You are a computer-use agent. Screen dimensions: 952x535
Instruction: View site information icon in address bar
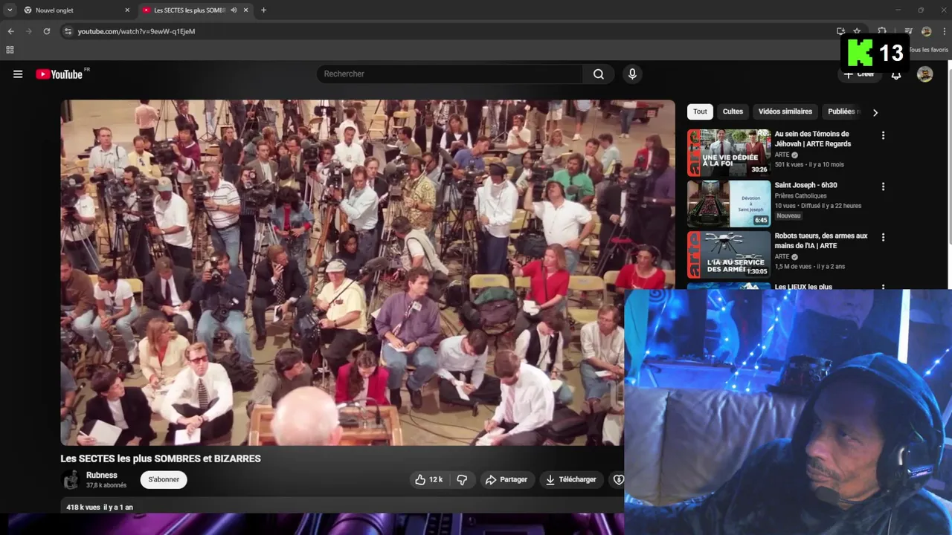click(68, 31)
